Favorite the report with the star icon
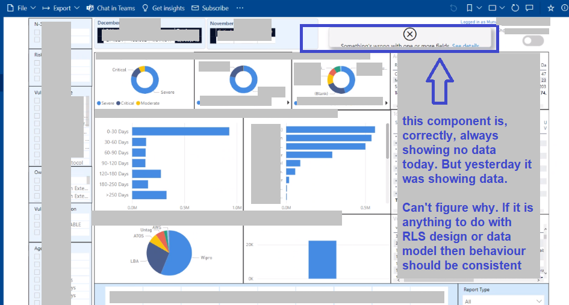 click(x=551, y=8)
